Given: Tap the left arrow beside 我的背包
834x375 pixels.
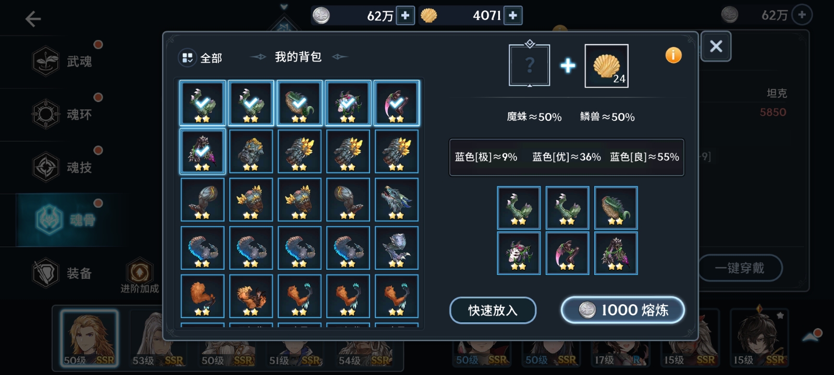Looking at the screenshot, I should 258,57.
